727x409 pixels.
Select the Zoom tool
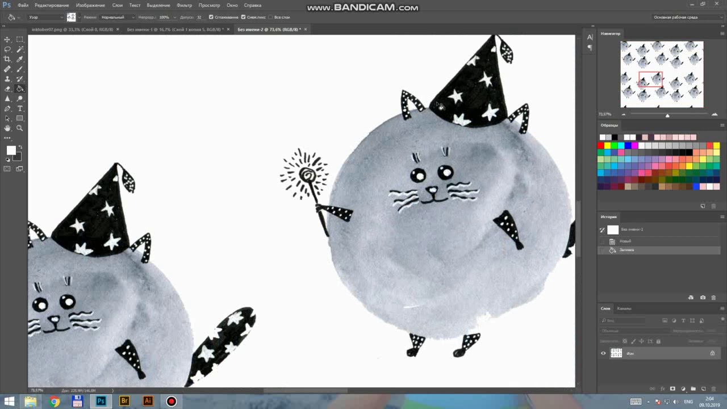[x=20, y=128]
